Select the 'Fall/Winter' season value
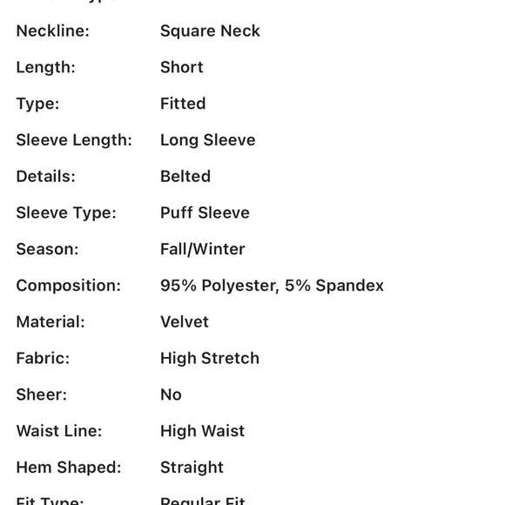The image size is (505, 505). (203, 249)
